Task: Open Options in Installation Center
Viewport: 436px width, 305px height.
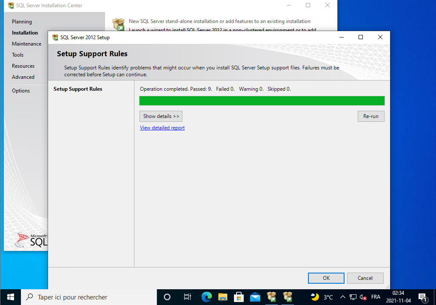Action: pyautogui.click(x=20, y=91)
